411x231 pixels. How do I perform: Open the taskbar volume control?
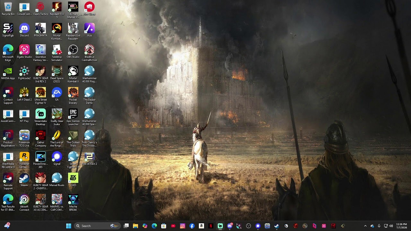tap(391, 226)
